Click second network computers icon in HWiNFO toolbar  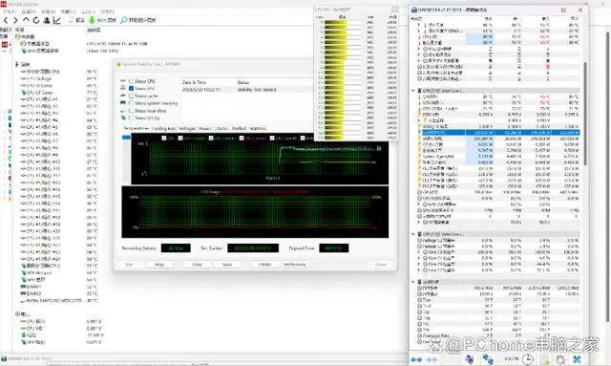point(488,359)
